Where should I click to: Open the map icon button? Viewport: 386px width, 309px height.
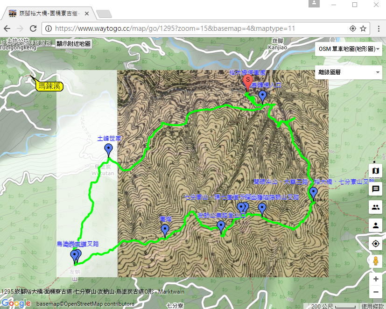[375, 171]
